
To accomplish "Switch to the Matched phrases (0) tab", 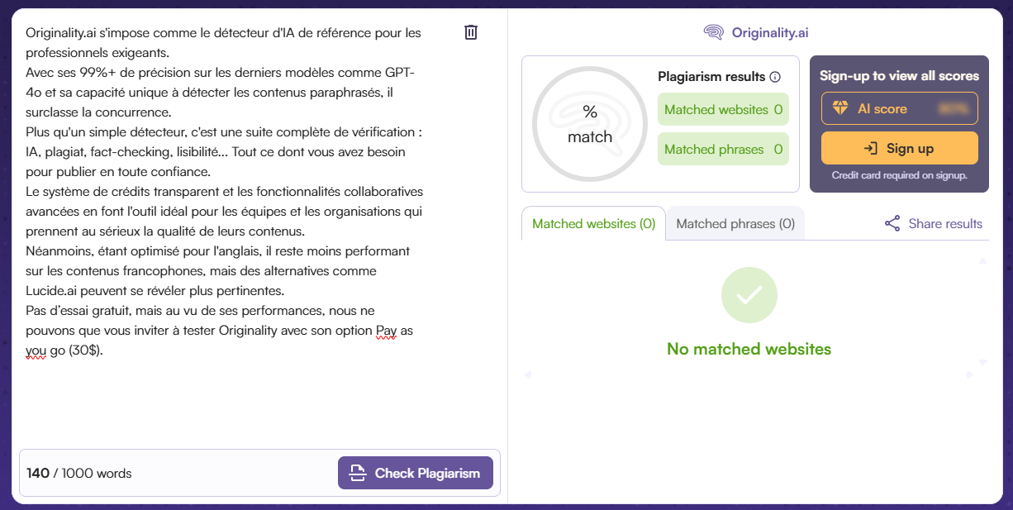I will (x=735, y=223).
